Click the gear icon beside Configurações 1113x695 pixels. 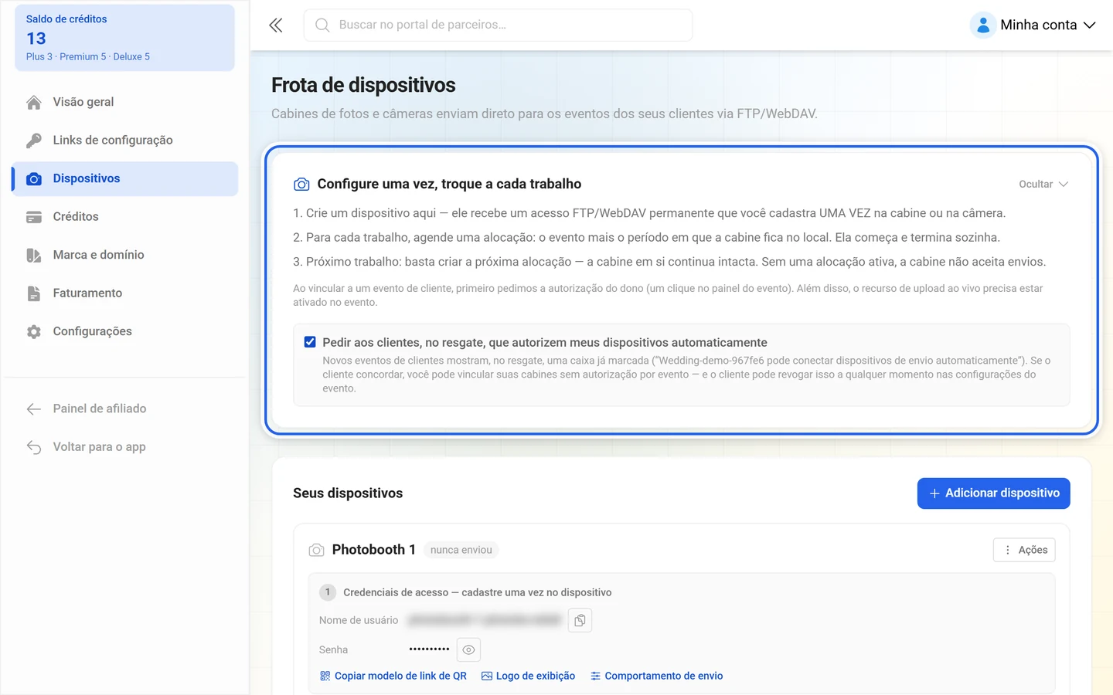(34, 331)
